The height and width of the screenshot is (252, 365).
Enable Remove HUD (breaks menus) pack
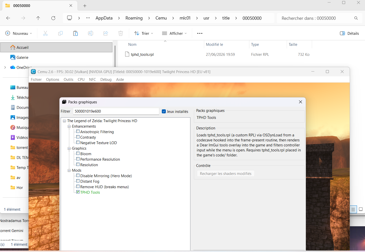pos(78,186)
